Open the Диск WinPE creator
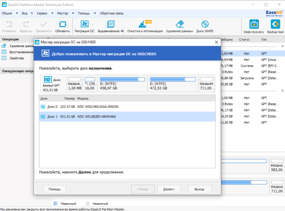 coord(205,24)
